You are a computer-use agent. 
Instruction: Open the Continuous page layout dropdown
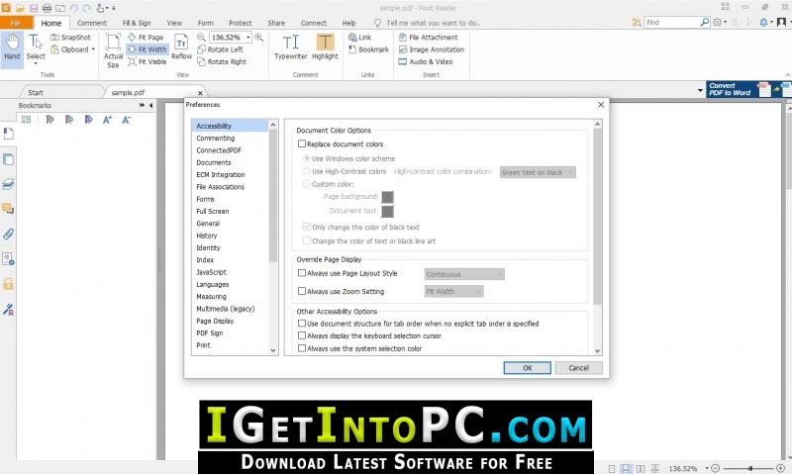tap(464, 274)
